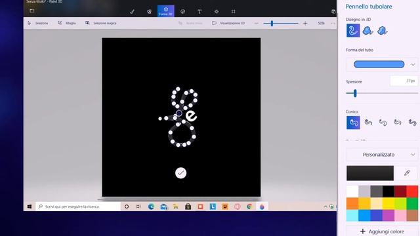Click Aggiungi colore button
This screenshot has width=420, height=236.
382,231
